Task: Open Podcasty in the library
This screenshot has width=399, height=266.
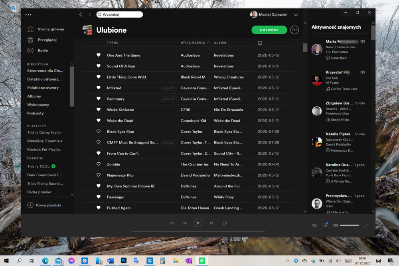Action: [x=36, y=113]
